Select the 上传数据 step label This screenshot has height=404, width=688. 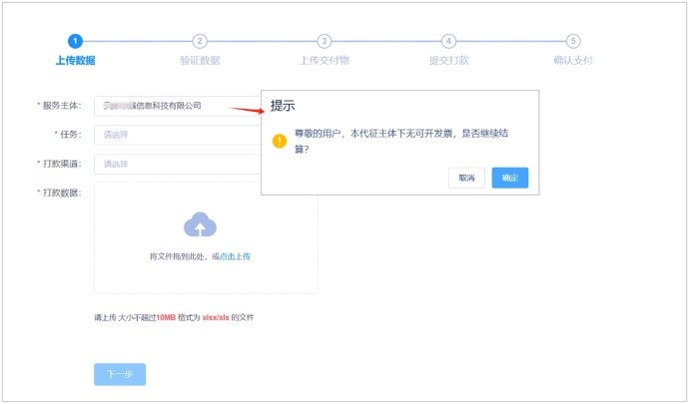point(75,60)
